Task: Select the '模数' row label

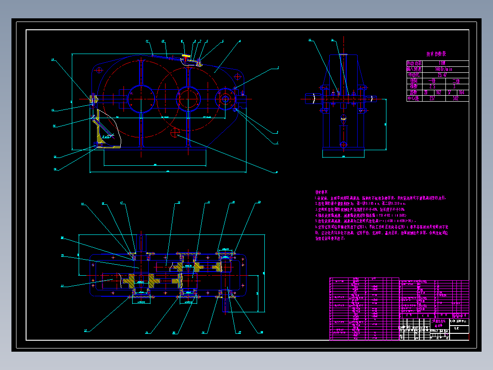Action: pos(414,87)
